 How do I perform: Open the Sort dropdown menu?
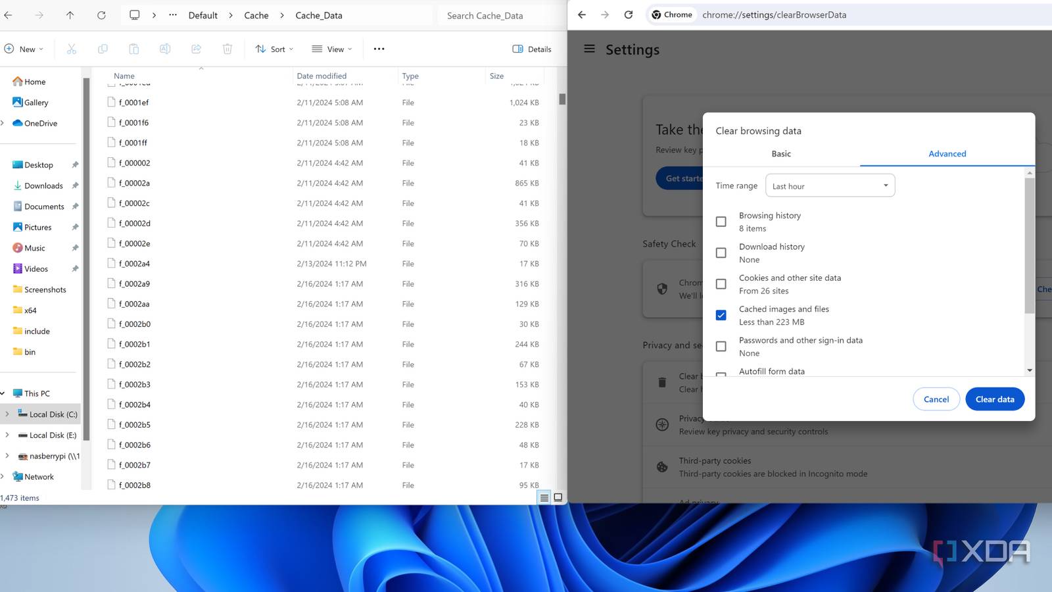[274, 49]
